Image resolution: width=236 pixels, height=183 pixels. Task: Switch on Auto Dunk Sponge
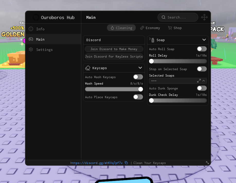202,88
